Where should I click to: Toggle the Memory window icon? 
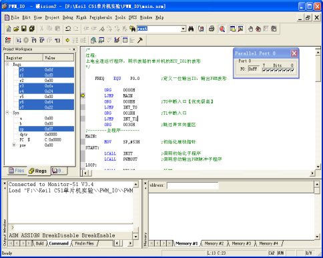click(125, 40)
